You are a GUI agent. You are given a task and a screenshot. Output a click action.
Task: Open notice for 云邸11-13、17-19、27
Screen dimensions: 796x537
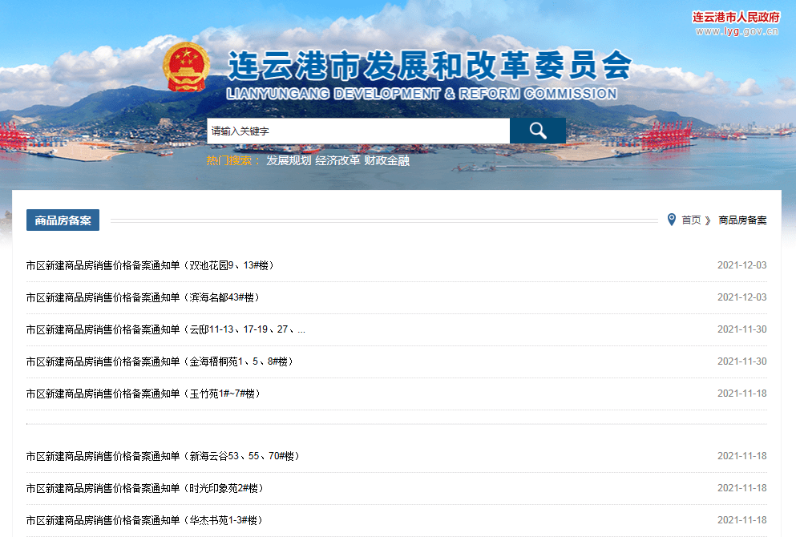pyautogui.click(x=166, y=329)
